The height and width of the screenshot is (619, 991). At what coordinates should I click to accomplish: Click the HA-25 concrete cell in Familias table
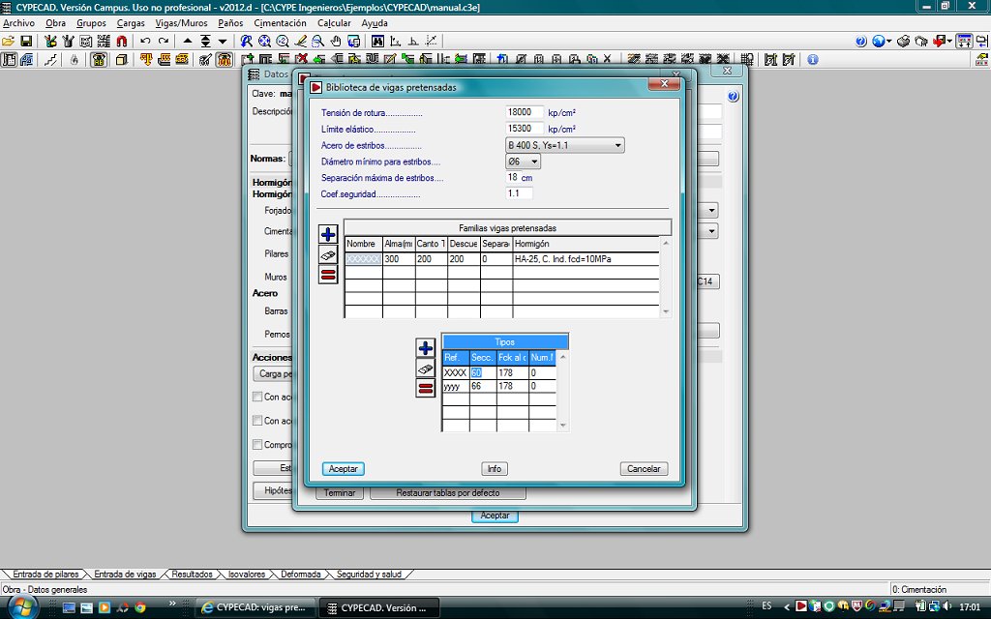point(586,259)
